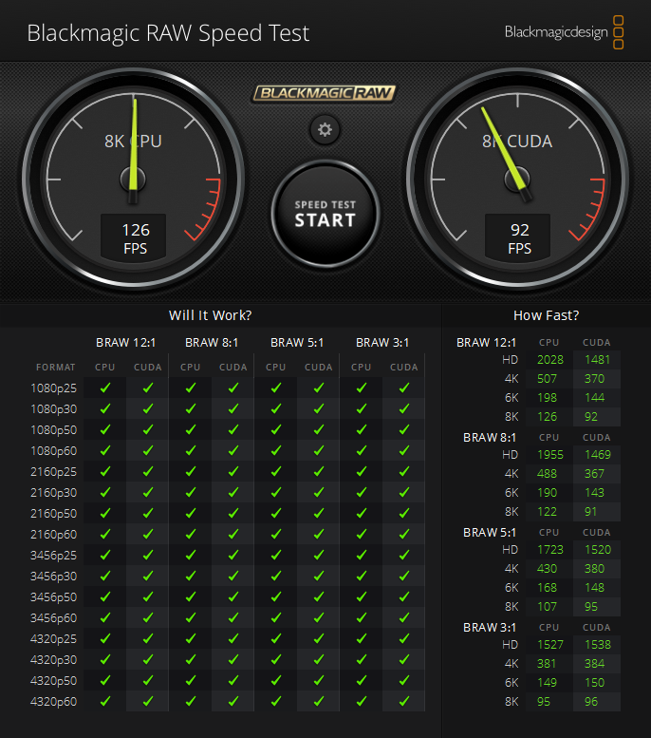The width and height of the screenshot is (651, 738).
Task: Click the 4320p60 BRAW 3:1 CUDA checkmark
Action: point(404,701)
